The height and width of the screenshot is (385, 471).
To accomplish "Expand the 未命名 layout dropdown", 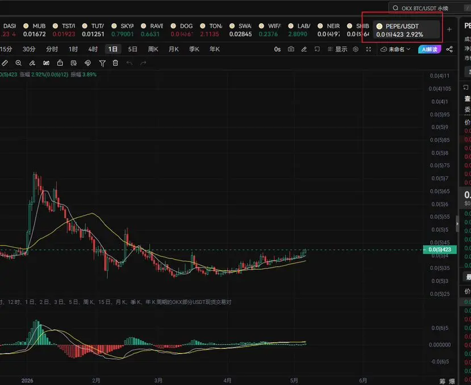I will click(395, 49).
